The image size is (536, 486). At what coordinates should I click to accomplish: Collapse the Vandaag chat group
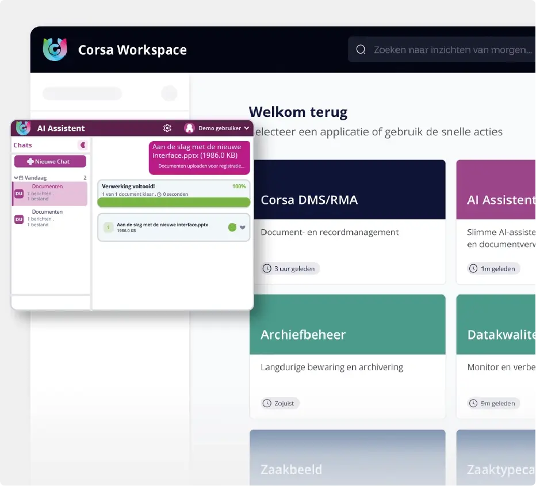click(16, 177)
